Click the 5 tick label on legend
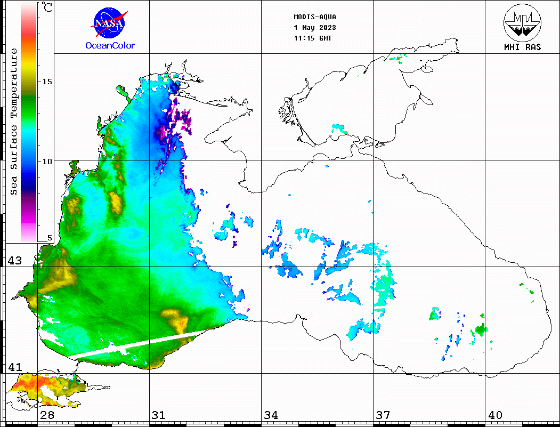The height and width of the screenshot is (427, 560). coord(50,238)
